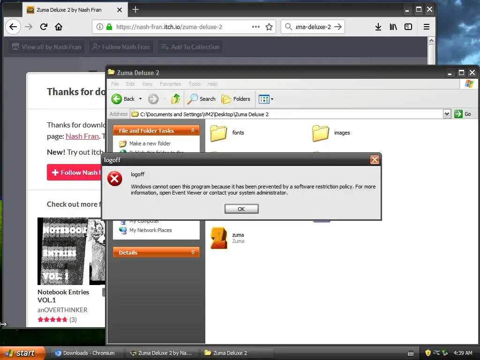Expand the Explorer Back history arrow

click(x=141, y=99)
